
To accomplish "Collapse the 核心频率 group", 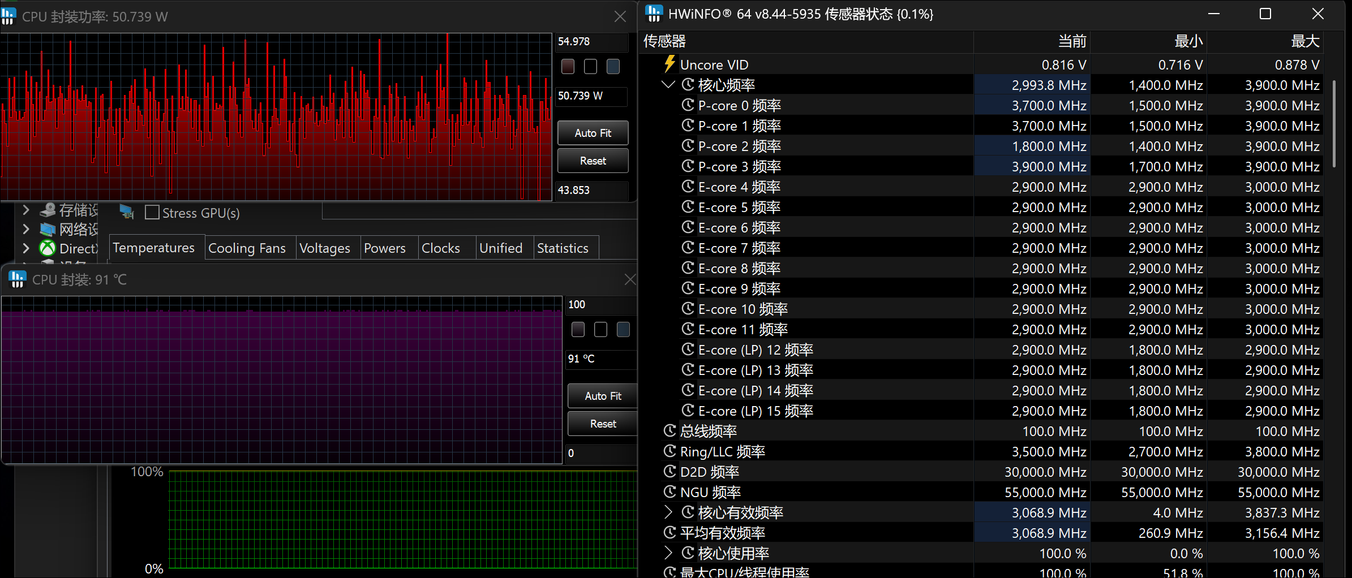I will click(668, 85).
